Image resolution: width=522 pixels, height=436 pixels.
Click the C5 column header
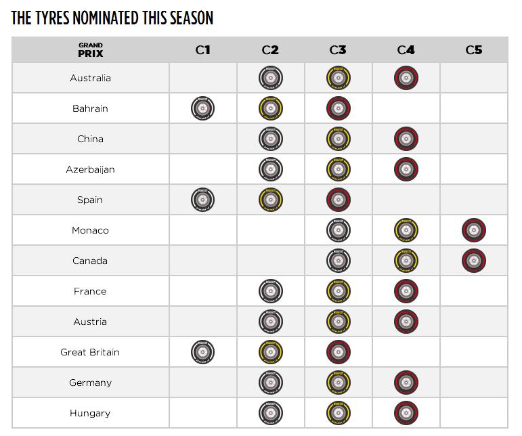pyautogui.click(x=473, y=50)
